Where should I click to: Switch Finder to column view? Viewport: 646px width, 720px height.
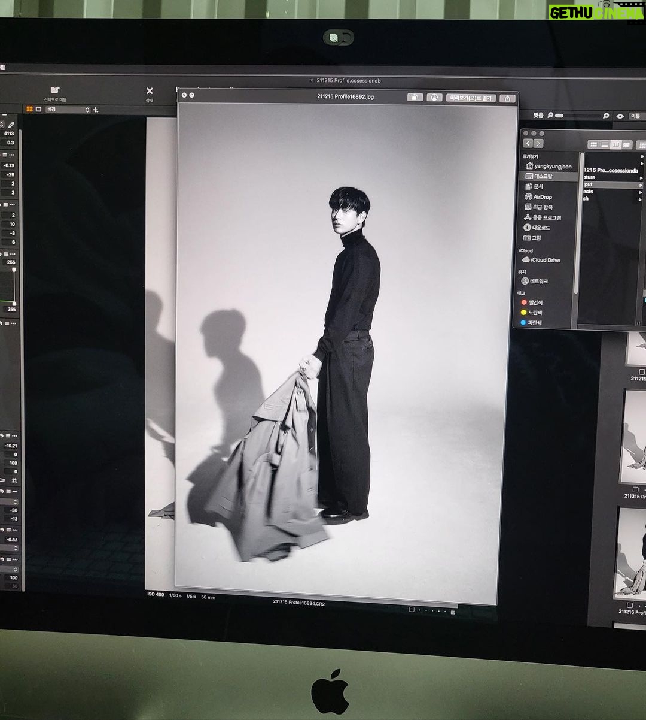(x=615, y=145)
